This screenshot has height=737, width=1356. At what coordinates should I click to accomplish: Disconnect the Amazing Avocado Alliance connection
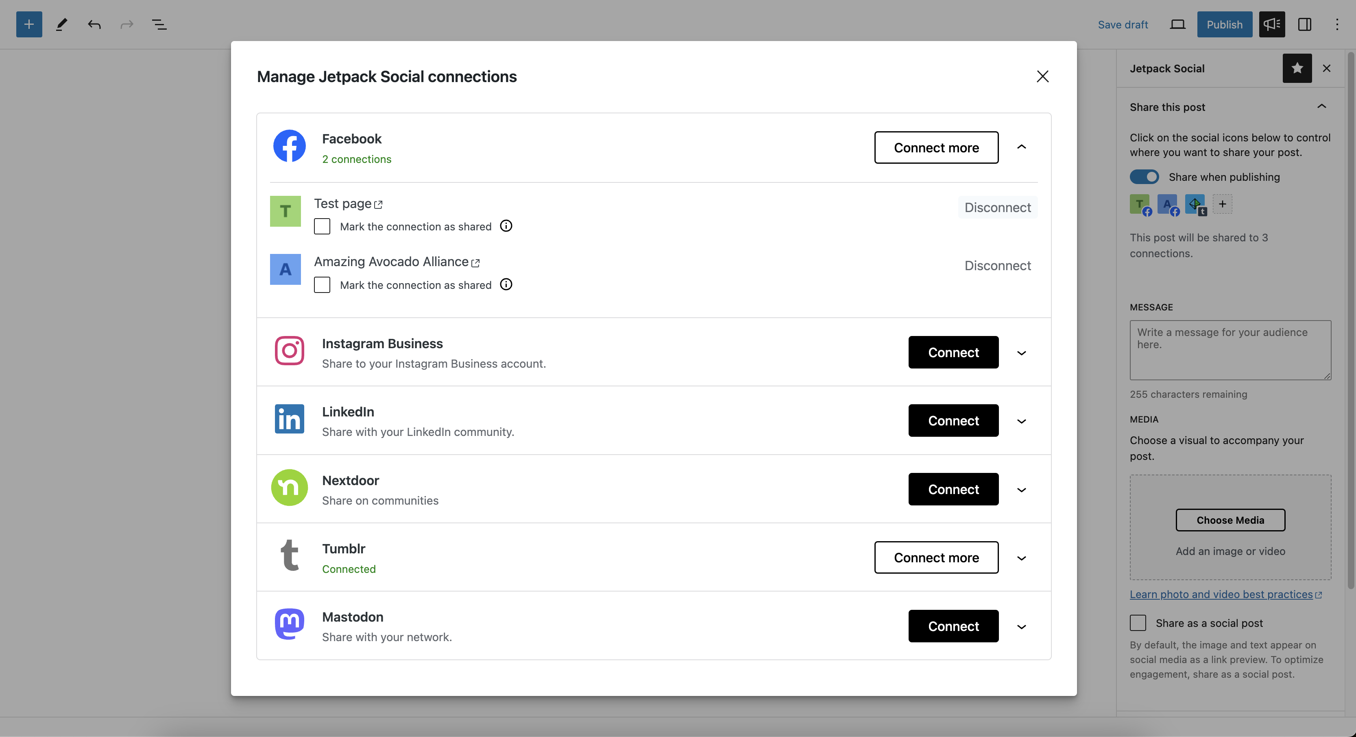pyautogui.click(x=998, y=265)
